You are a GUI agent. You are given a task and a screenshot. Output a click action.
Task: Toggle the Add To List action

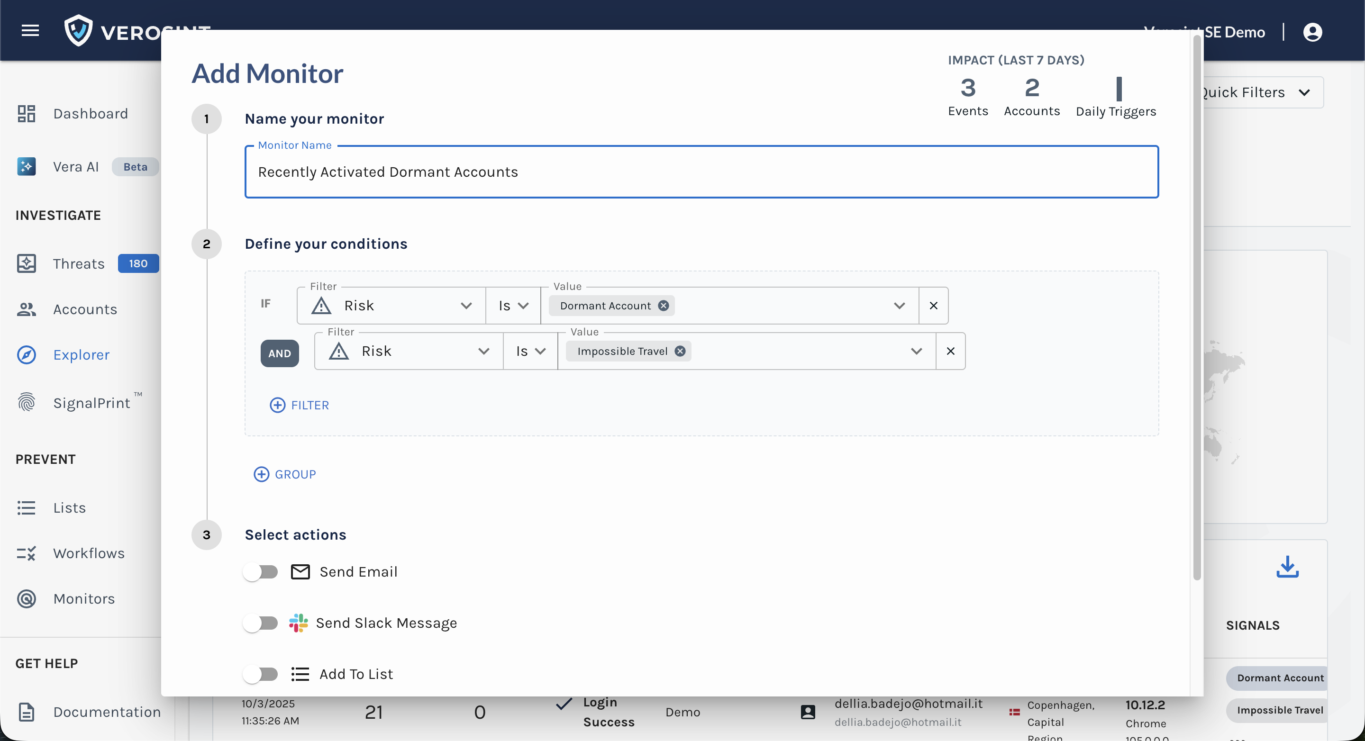[x=261, y=674]
